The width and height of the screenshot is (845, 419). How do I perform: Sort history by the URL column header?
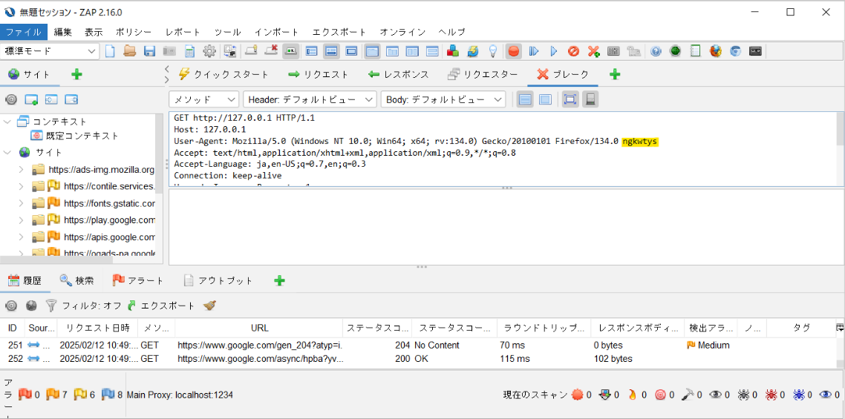coord(259,328)
